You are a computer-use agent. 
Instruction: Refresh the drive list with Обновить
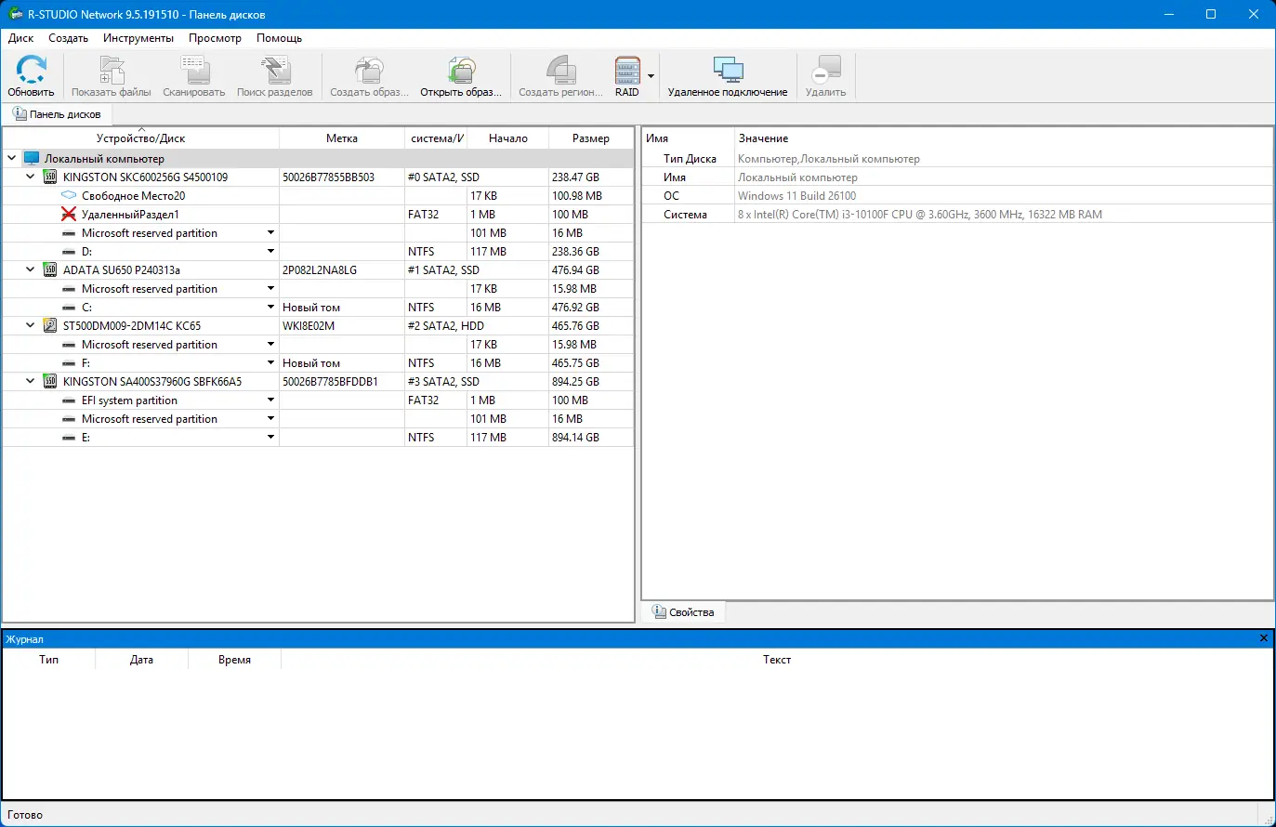click(x=31, y=74)
